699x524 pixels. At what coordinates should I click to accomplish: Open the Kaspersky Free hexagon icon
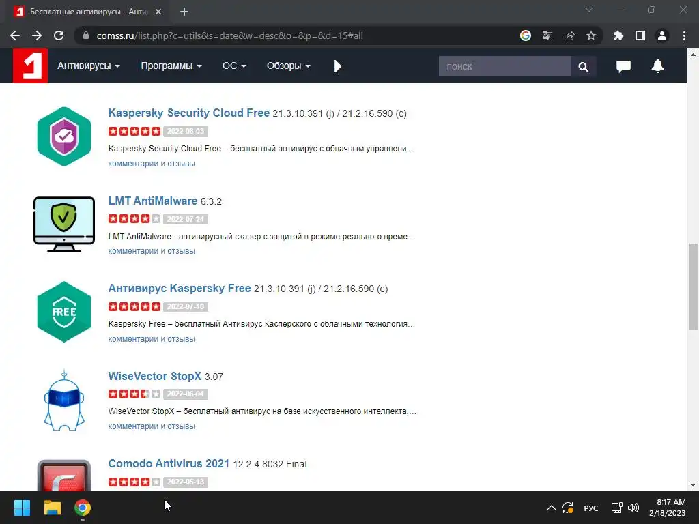[x=64, y=312]
